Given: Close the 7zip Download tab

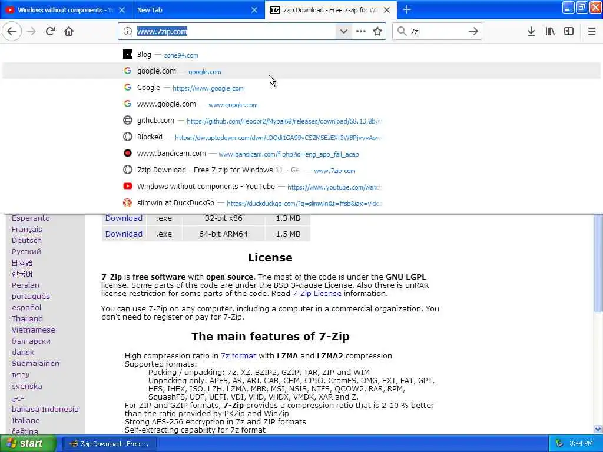Looking at the screenshot, I should coord(387,10).
